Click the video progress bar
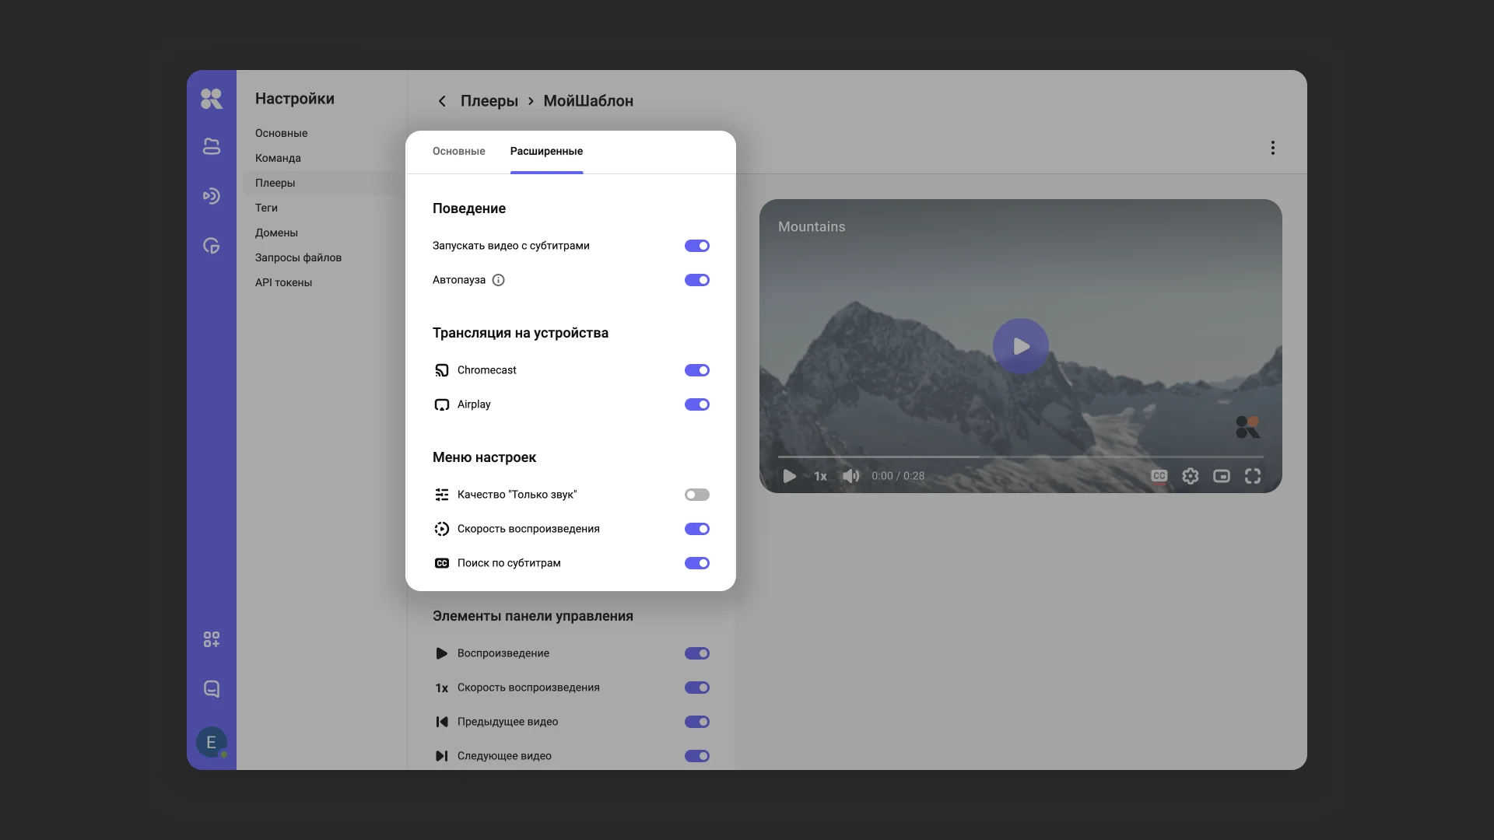 click(x=1019, y=457)
